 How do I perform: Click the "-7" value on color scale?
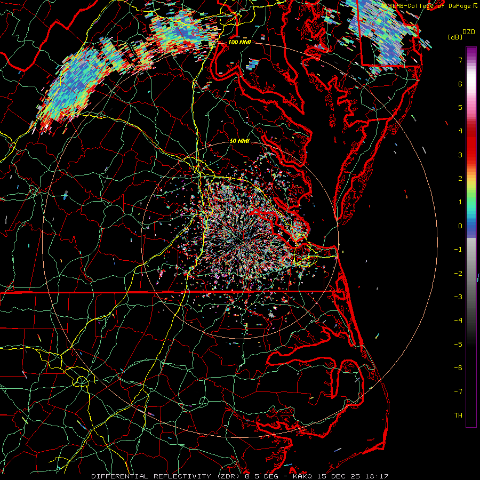pos(458,391)
